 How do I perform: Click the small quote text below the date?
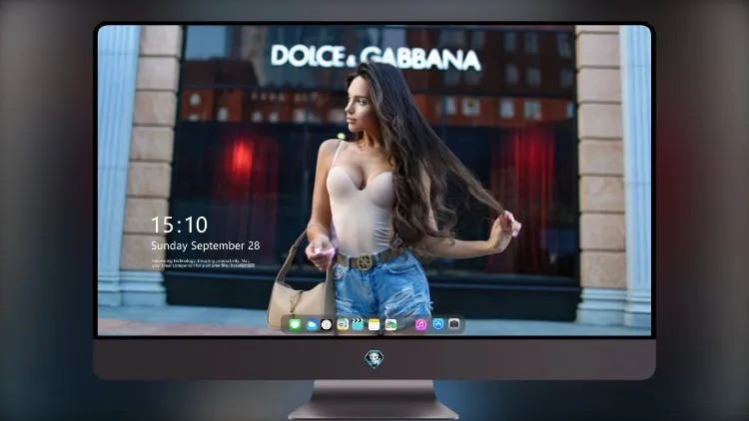tap(203, 263)
